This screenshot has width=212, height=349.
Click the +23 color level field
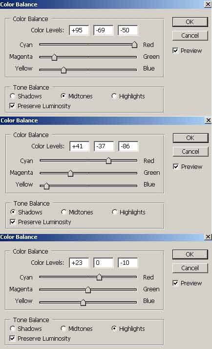point(79,263)
